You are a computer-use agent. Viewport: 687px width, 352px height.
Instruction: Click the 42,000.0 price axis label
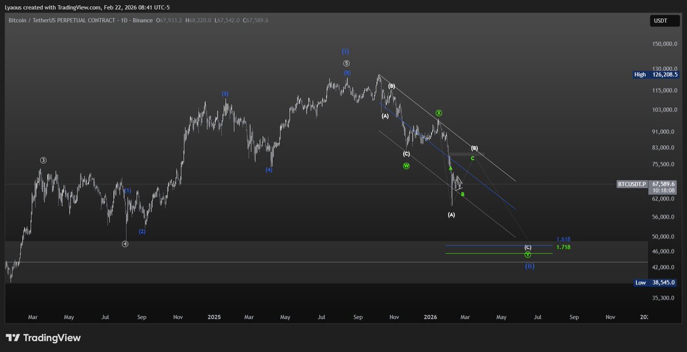pyautogui.click(x=664, y=268)
